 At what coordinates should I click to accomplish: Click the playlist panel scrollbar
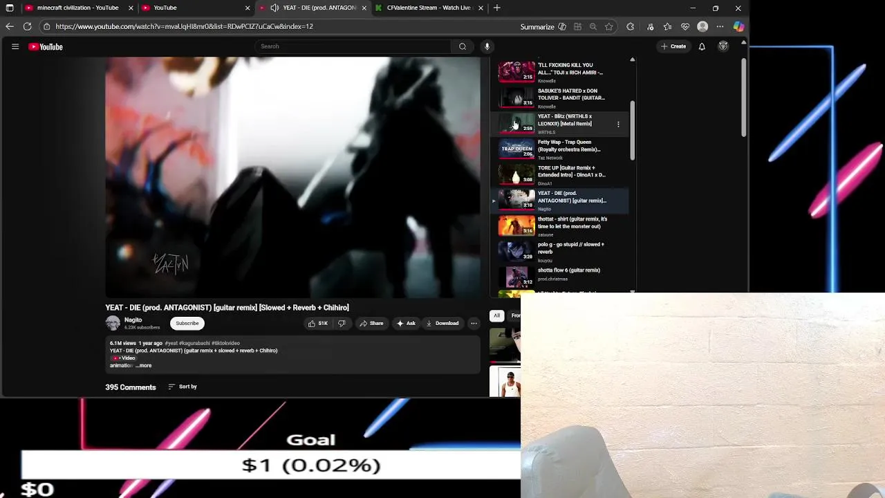coord(632,130)
